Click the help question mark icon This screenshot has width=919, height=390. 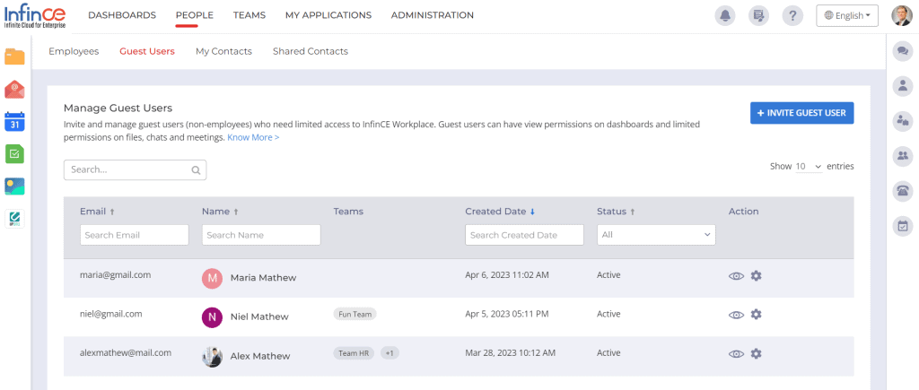coord(792,15)
